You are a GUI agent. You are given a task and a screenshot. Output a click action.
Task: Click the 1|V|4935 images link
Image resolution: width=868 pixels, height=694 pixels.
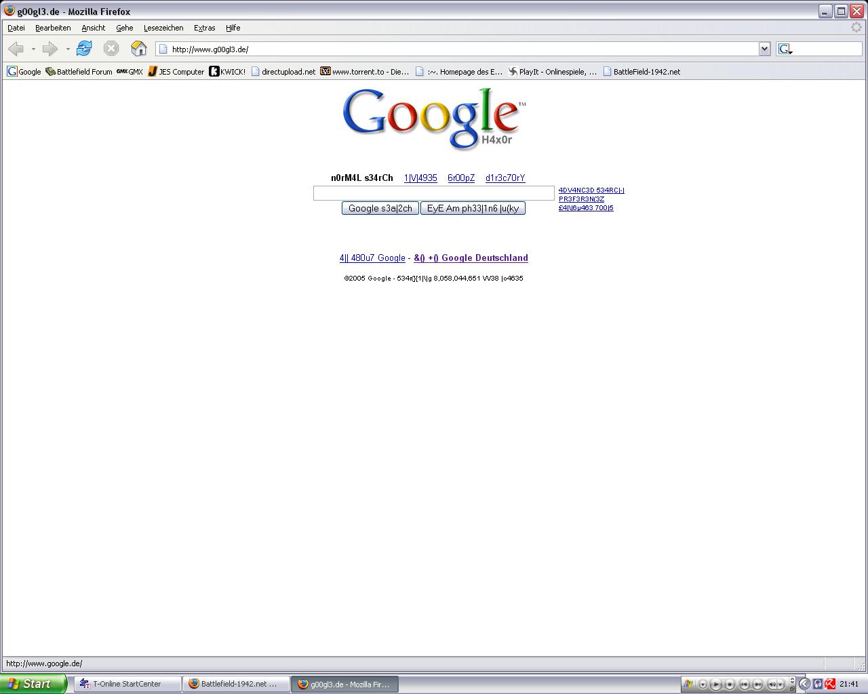pos(420,178)
